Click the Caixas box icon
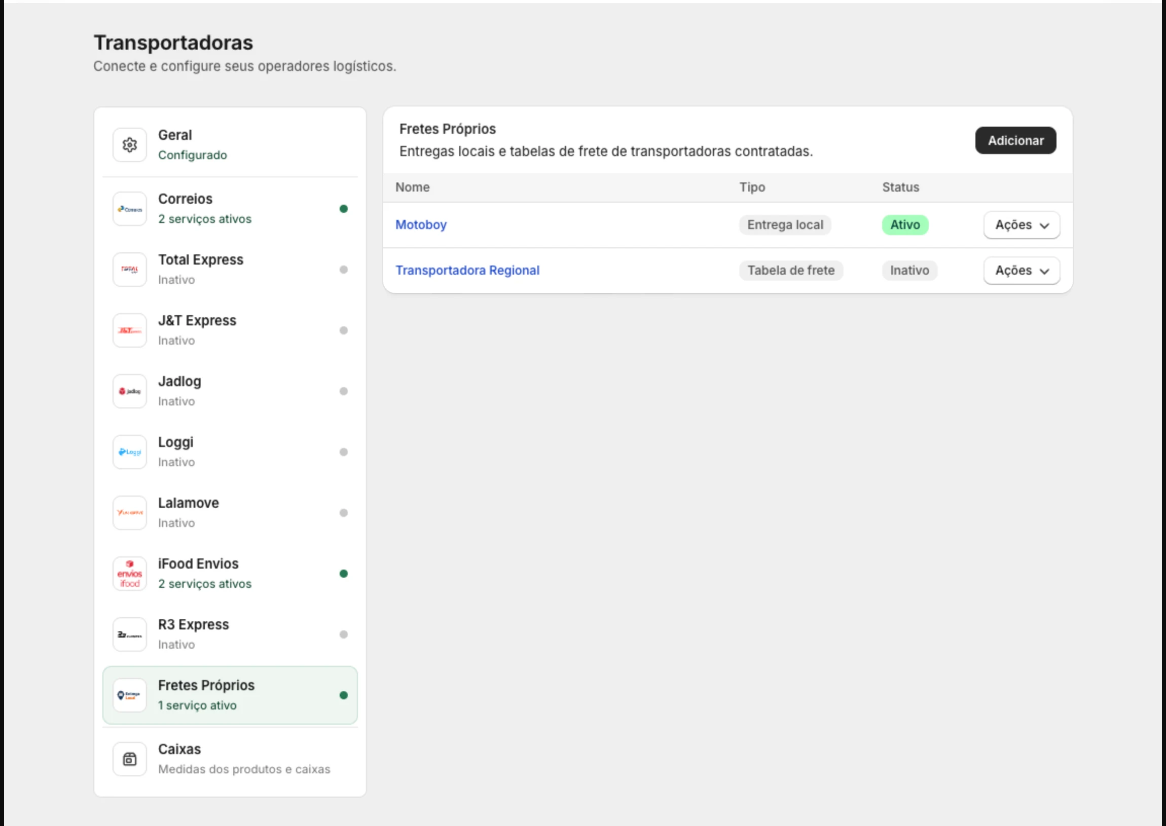The image size is (1166, 826). [x=130, y=760]
